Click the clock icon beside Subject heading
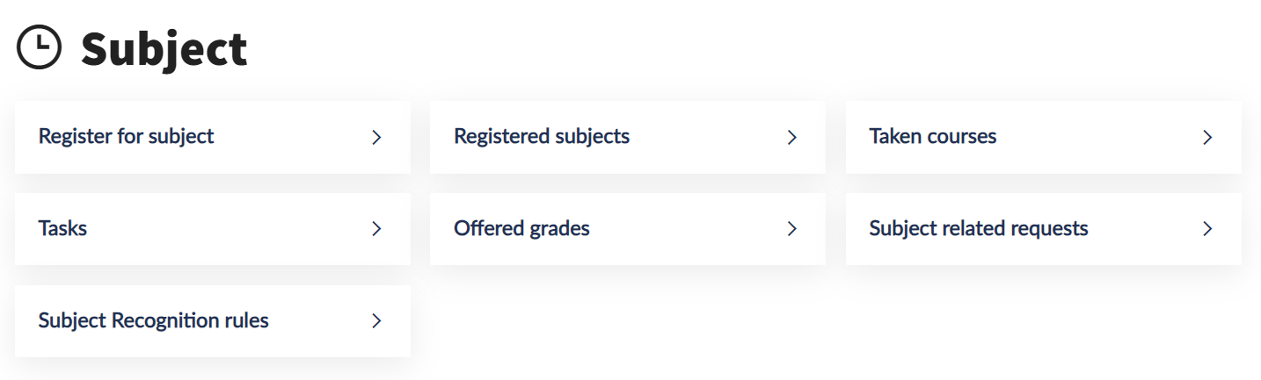The height and width of the screenshot is (380, 1261). pos(40,47)
